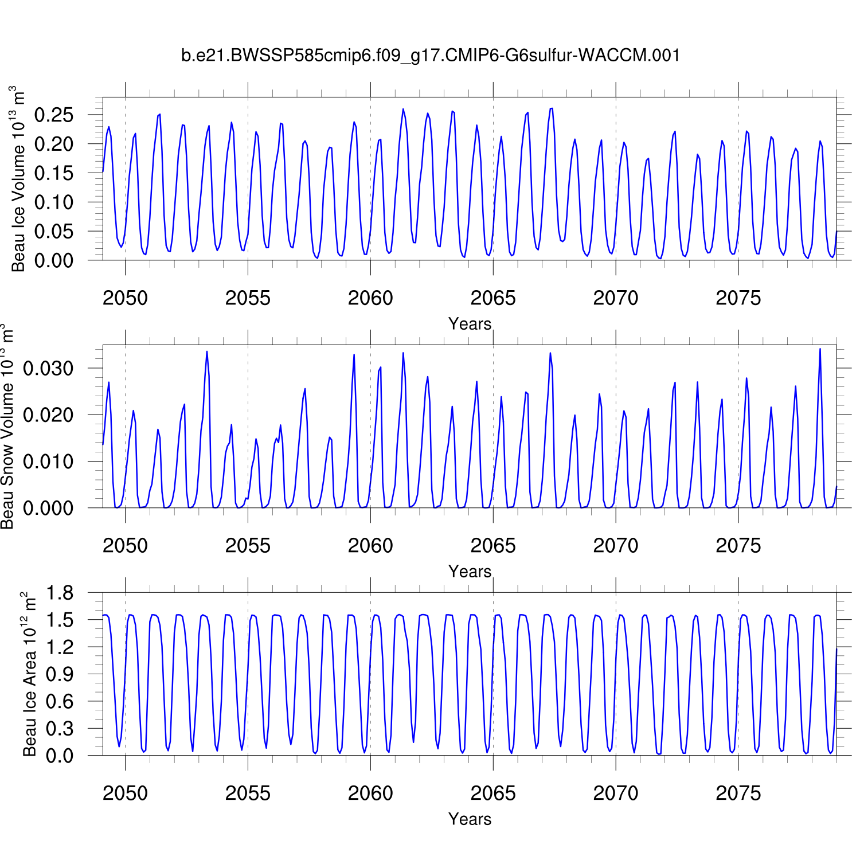The width and height of the screenshot is (860, 860).
Task: Click the 0.010 tick label on snow volume axis
Action: [48, 462]
